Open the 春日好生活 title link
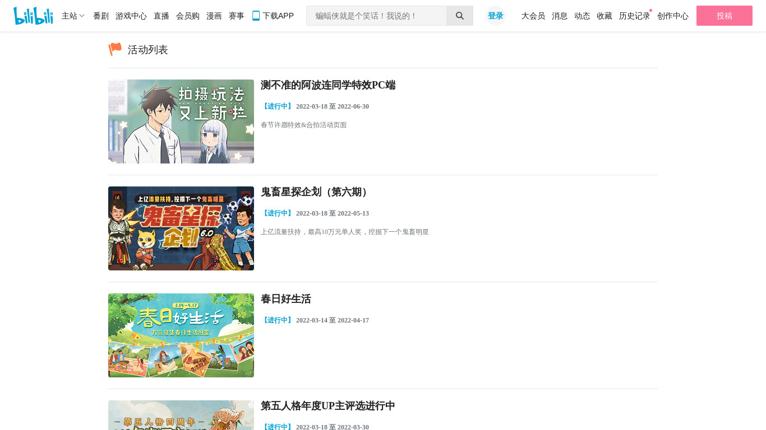The image size is (766, 430). click(x=286, y=299)
